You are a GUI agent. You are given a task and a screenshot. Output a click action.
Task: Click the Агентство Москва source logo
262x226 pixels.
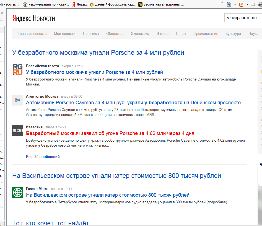(x=18, y=100)
